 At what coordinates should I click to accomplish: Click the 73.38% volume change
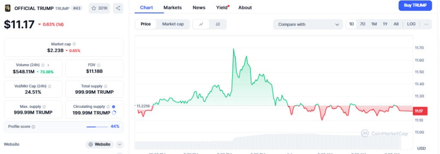coord(45,71)
